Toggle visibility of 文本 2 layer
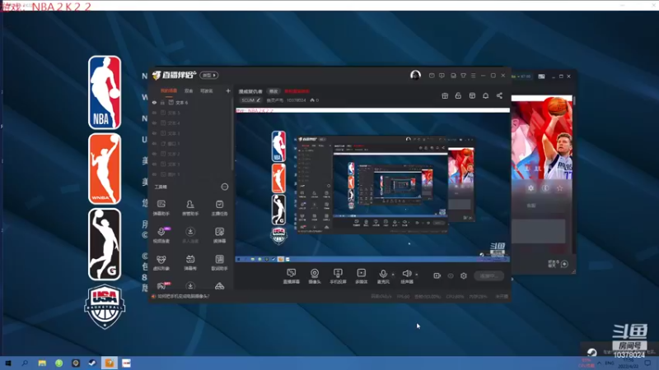Image resolution: width=659 pixels, height=370 pixels. click(154, 154)
